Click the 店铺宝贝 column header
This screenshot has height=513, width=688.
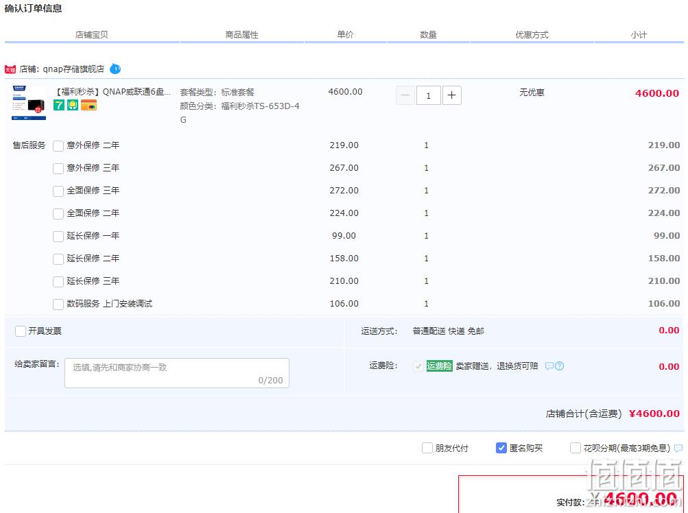click(x=92, y=35)
